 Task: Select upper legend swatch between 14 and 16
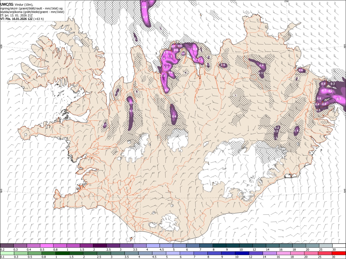pos(272,246)
